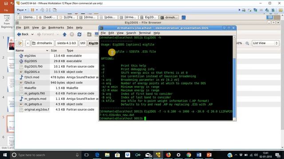Screen dimensions: 284x159
Task: Open the List View mode dropdown
Action: pyautogui.click(x=265, y=43)
